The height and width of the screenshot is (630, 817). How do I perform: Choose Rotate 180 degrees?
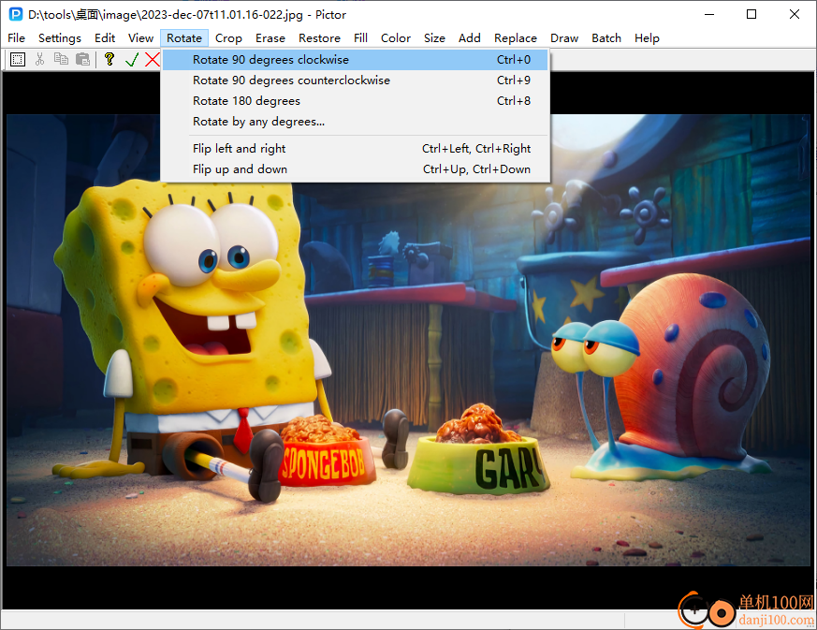tap(355, 101)
